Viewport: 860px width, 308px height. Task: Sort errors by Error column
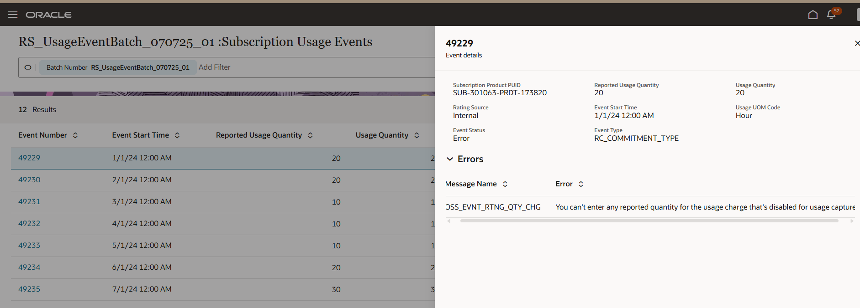tap(581, 184)
